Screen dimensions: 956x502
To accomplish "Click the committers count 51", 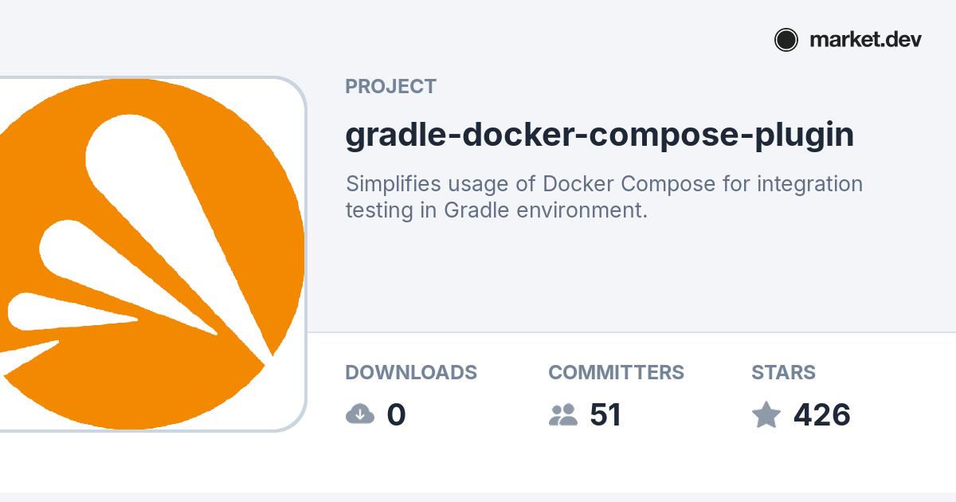I will pos(605,415).
